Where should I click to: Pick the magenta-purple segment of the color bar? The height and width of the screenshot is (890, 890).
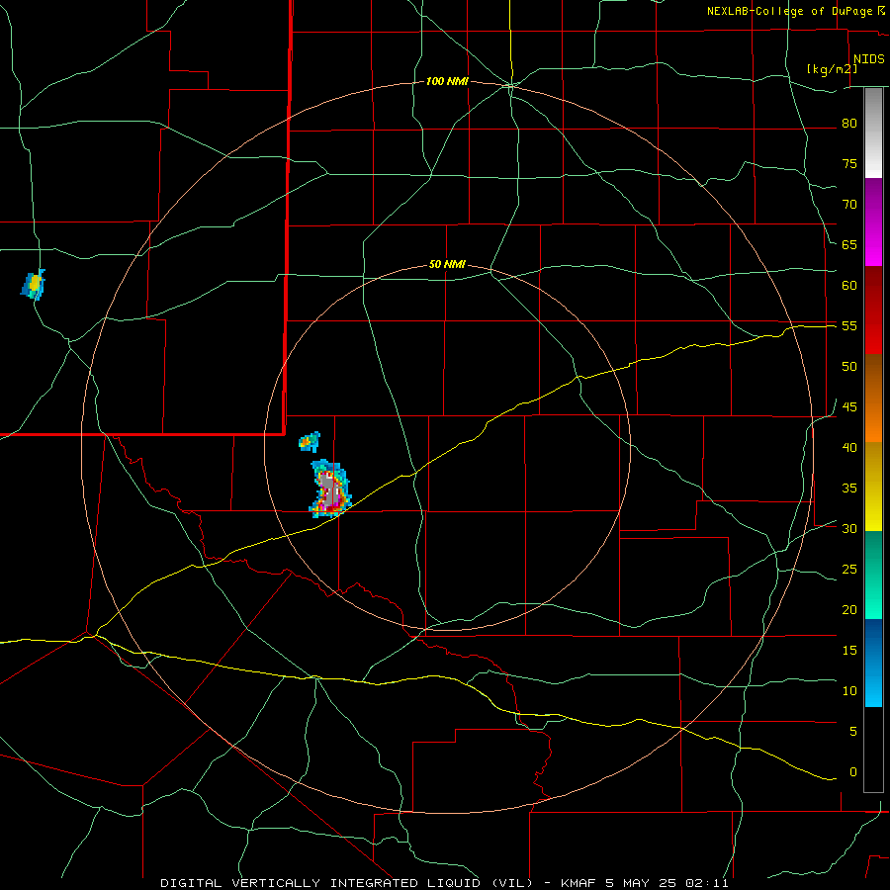point(873,222)
